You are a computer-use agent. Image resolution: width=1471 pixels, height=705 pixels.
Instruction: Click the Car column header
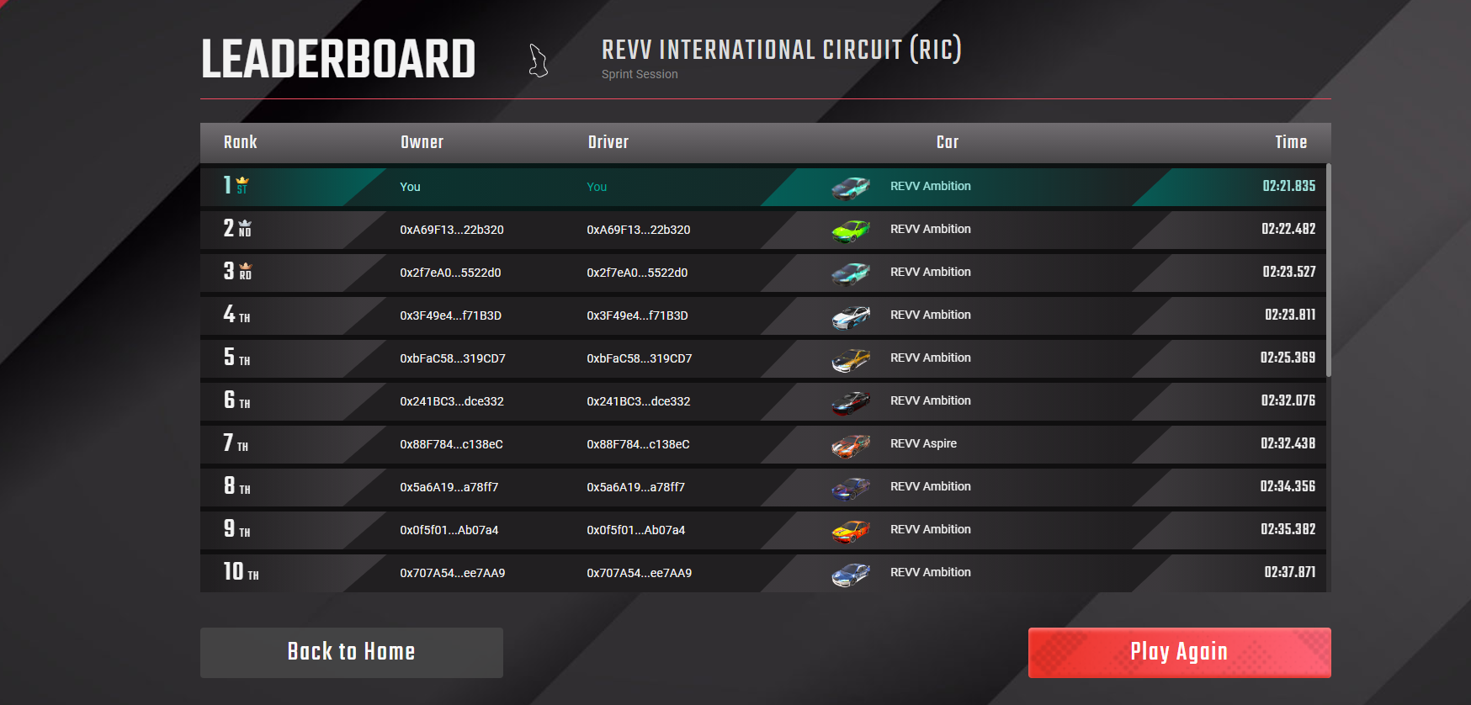tap(948, 142)
